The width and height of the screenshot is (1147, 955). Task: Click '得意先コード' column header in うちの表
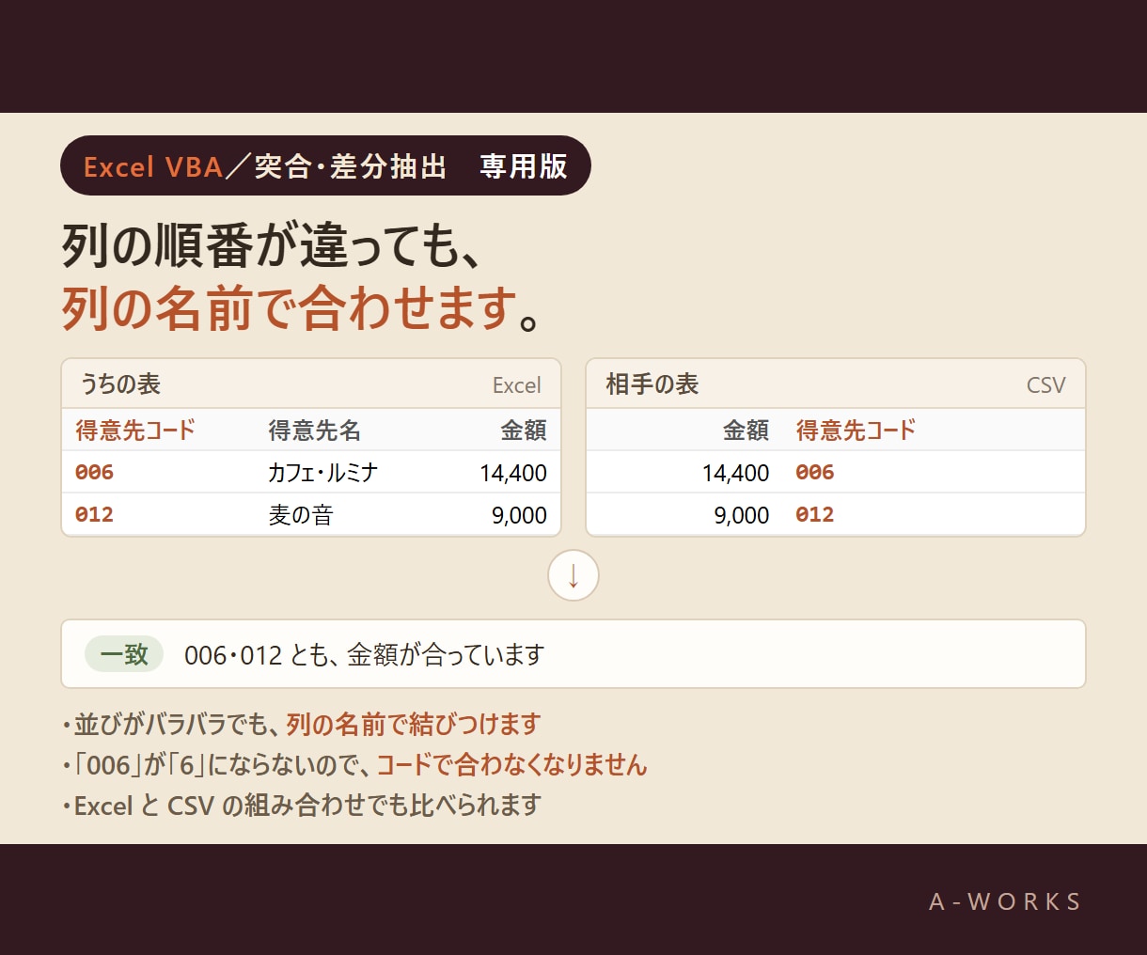tap(135, 431)
